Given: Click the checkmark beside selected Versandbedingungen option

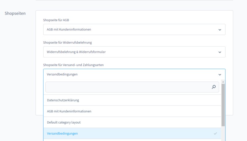Looking at the screenshot, I should tap(216, 133).
